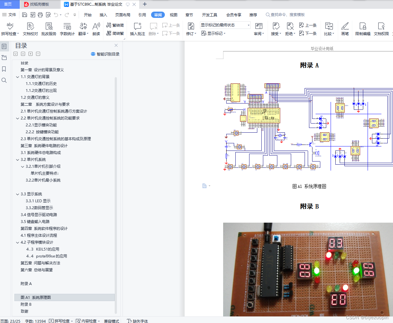Open the bookmark sidebar icon

4,69
